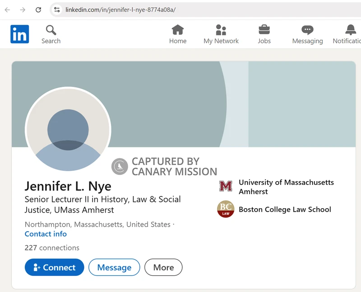Open the My Network icon
361x292 pixels.
point(221,30)
